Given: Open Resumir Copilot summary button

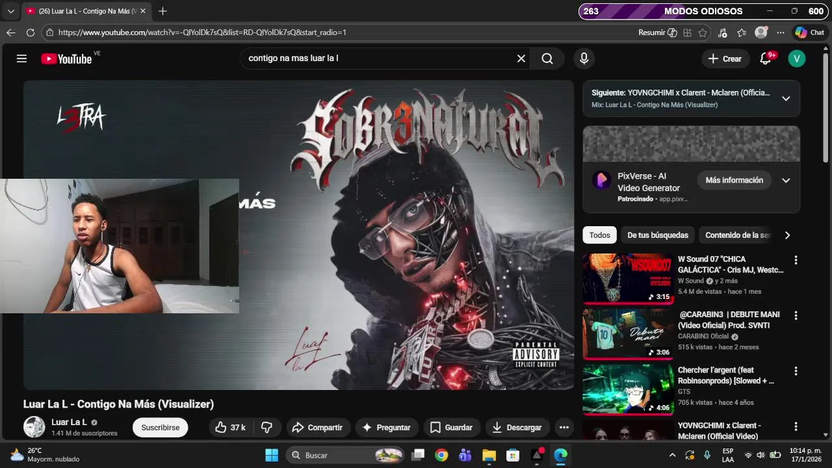Looking at the screenshot, I should 658,32.
